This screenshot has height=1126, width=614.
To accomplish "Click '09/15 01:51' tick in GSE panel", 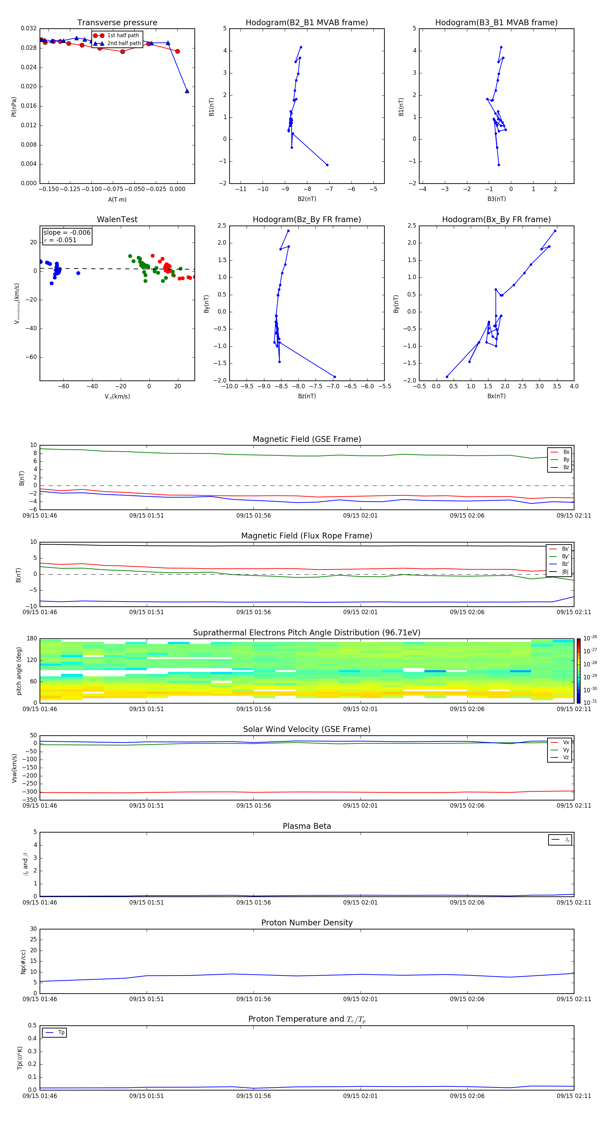I will click(x=146, y=516).
